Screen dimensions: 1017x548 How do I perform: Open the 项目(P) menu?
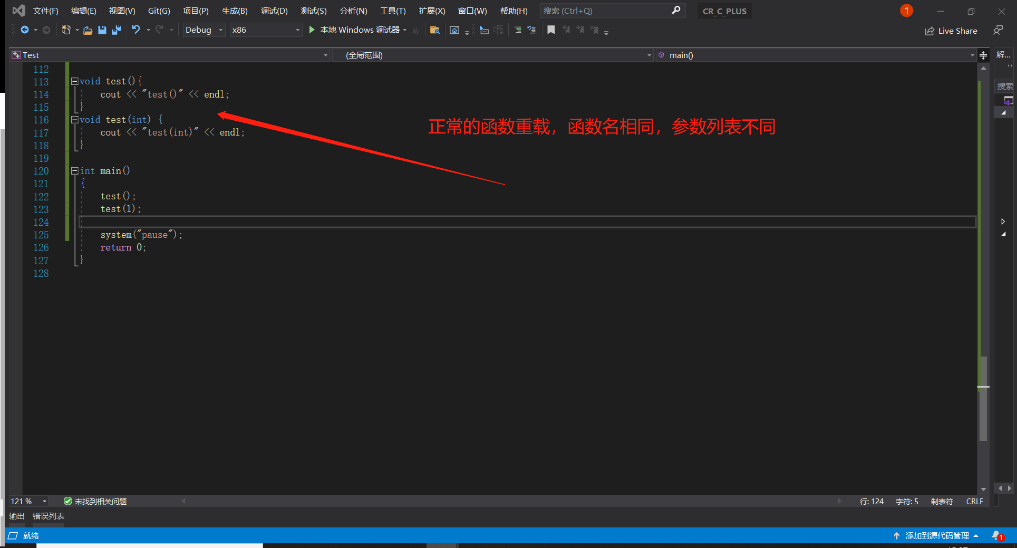pos(196,11)
